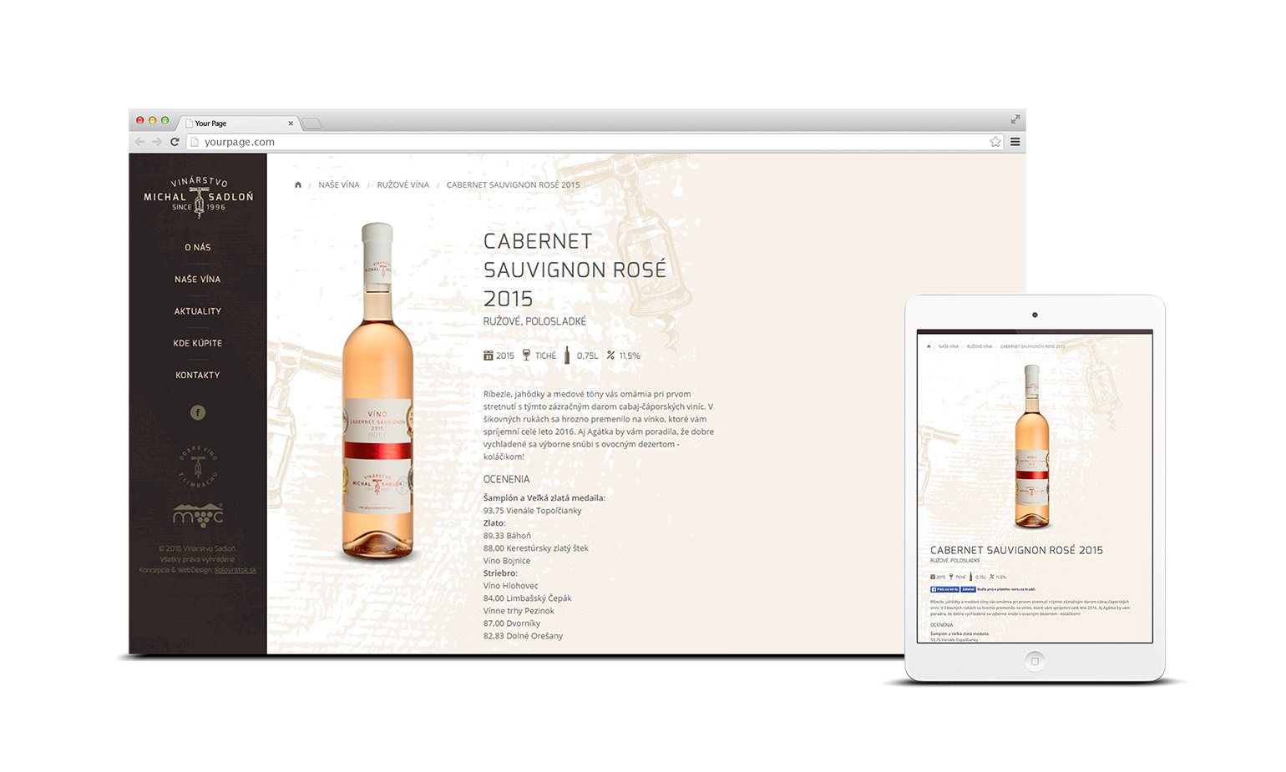
Task: Click the Dobré víno z Limbachu badge
Action: (198, 467)
